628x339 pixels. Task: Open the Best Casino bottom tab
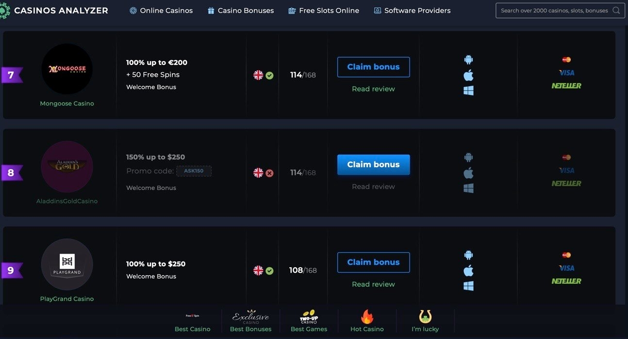pos(193,322)
